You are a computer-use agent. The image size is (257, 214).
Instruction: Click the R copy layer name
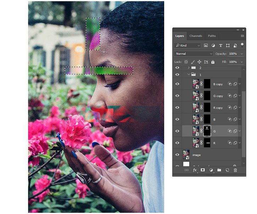click(x=218, y=108)
